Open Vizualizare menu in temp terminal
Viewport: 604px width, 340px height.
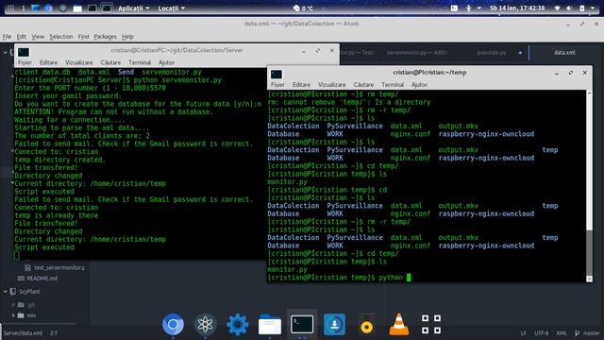[x=331, y=84]
